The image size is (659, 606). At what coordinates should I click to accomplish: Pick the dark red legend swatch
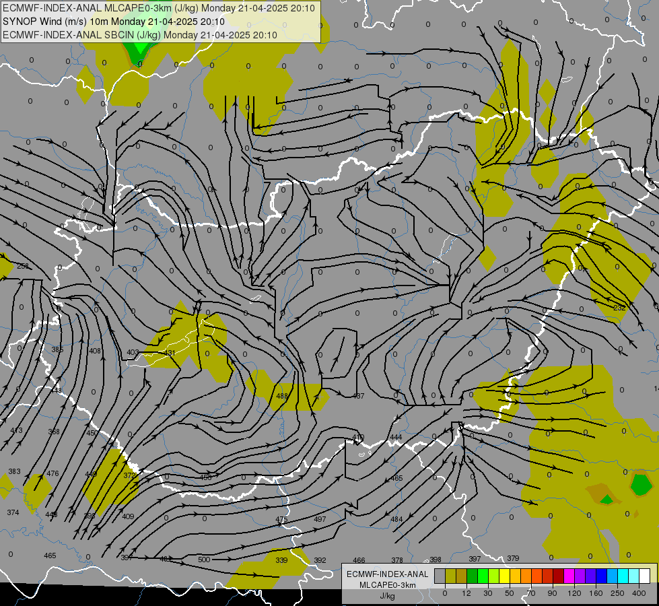[558, 576]
